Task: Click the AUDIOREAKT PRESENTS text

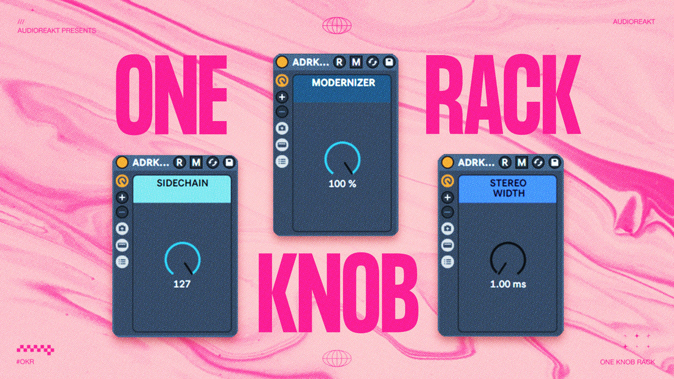Action: click(57, 31)
